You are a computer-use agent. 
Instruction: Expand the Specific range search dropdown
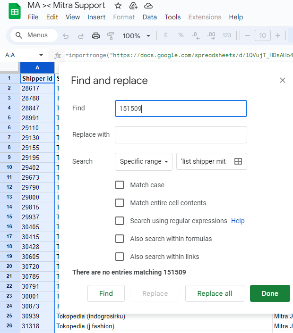[x=144, y=161]
